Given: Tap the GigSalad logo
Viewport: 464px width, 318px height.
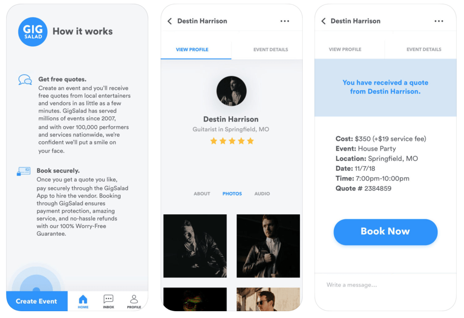Looking at the screenshot, I should pos(33,32).
